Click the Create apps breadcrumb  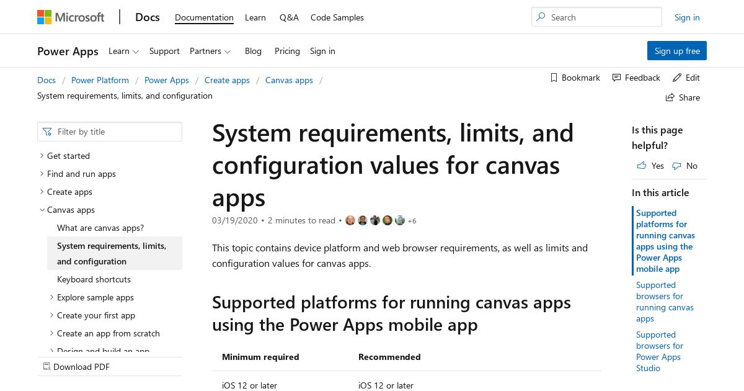[x=227, y=80]
